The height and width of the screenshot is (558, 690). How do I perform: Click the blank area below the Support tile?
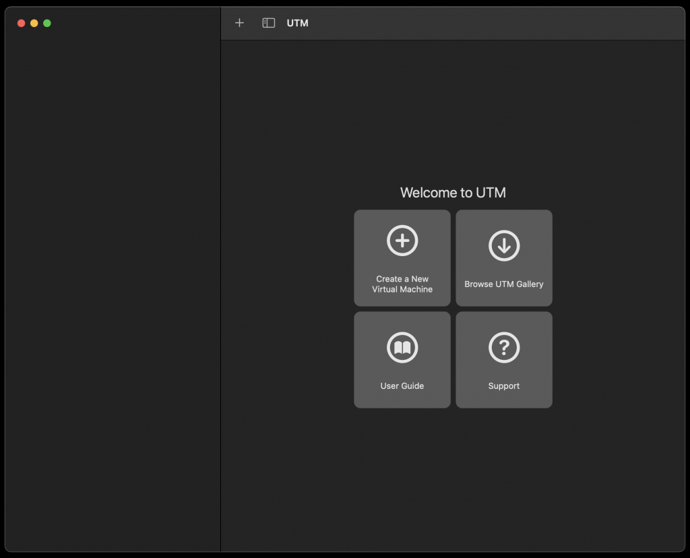coord(504,472)
